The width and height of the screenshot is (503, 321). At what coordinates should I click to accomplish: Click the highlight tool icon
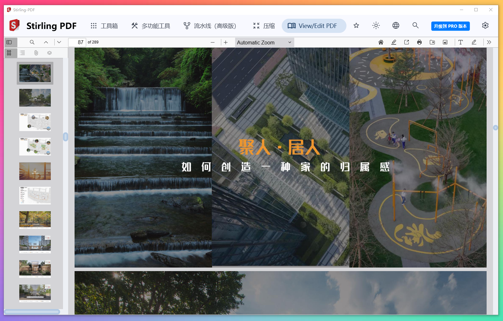click(394, 42)
